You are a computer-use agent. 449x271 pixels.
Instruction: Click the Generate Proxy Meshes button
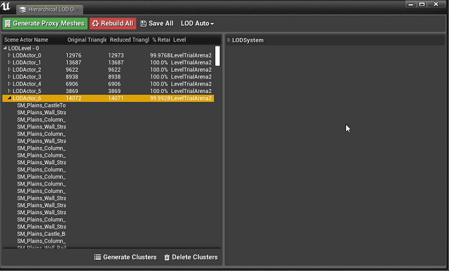[44, 23]
